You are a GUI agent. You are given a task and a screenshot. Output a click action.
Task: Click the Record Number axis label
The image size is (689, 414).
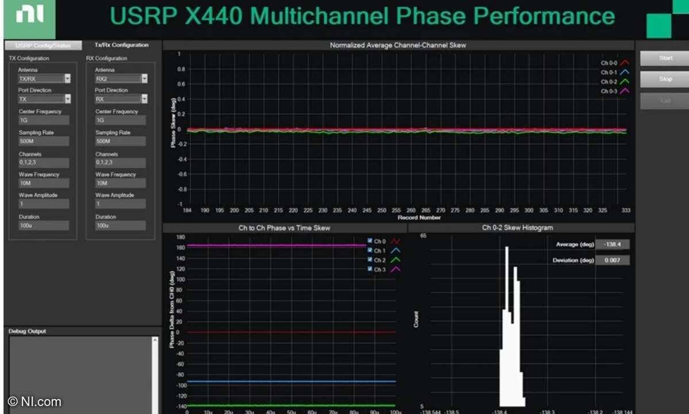click(x=419, y=217)
